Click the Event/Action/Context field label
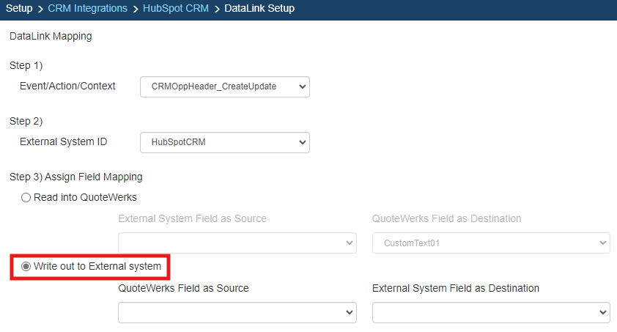Viewport: 617px width, 332px height. tap(67, 86)
